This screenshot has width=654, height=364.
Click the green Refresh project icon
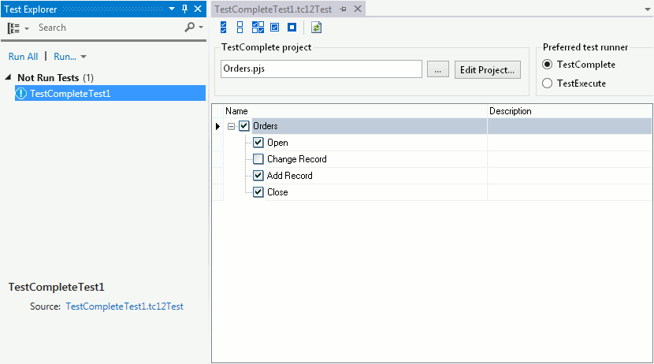pos(316,28)
